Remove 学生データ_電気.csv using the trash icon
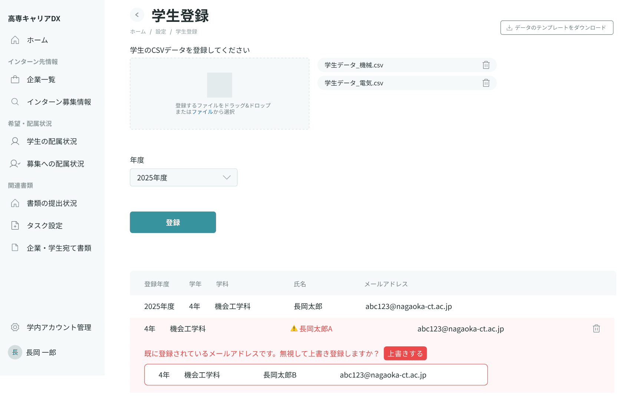This screenshot has width=641, height=396. pyautogui.click(x=486, y=83)
